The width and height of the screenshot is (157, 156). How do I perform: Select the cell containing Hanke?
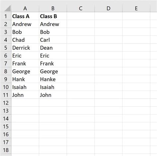[x=53, y=79]
